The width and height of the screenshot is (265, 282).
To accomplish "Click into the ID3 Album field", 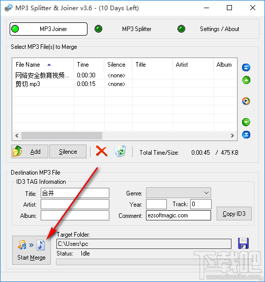I will coord(75,215).
